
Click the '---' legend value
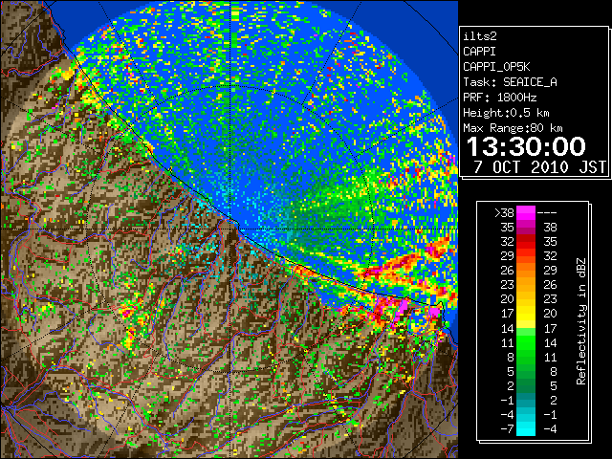(x=547, y=213)
